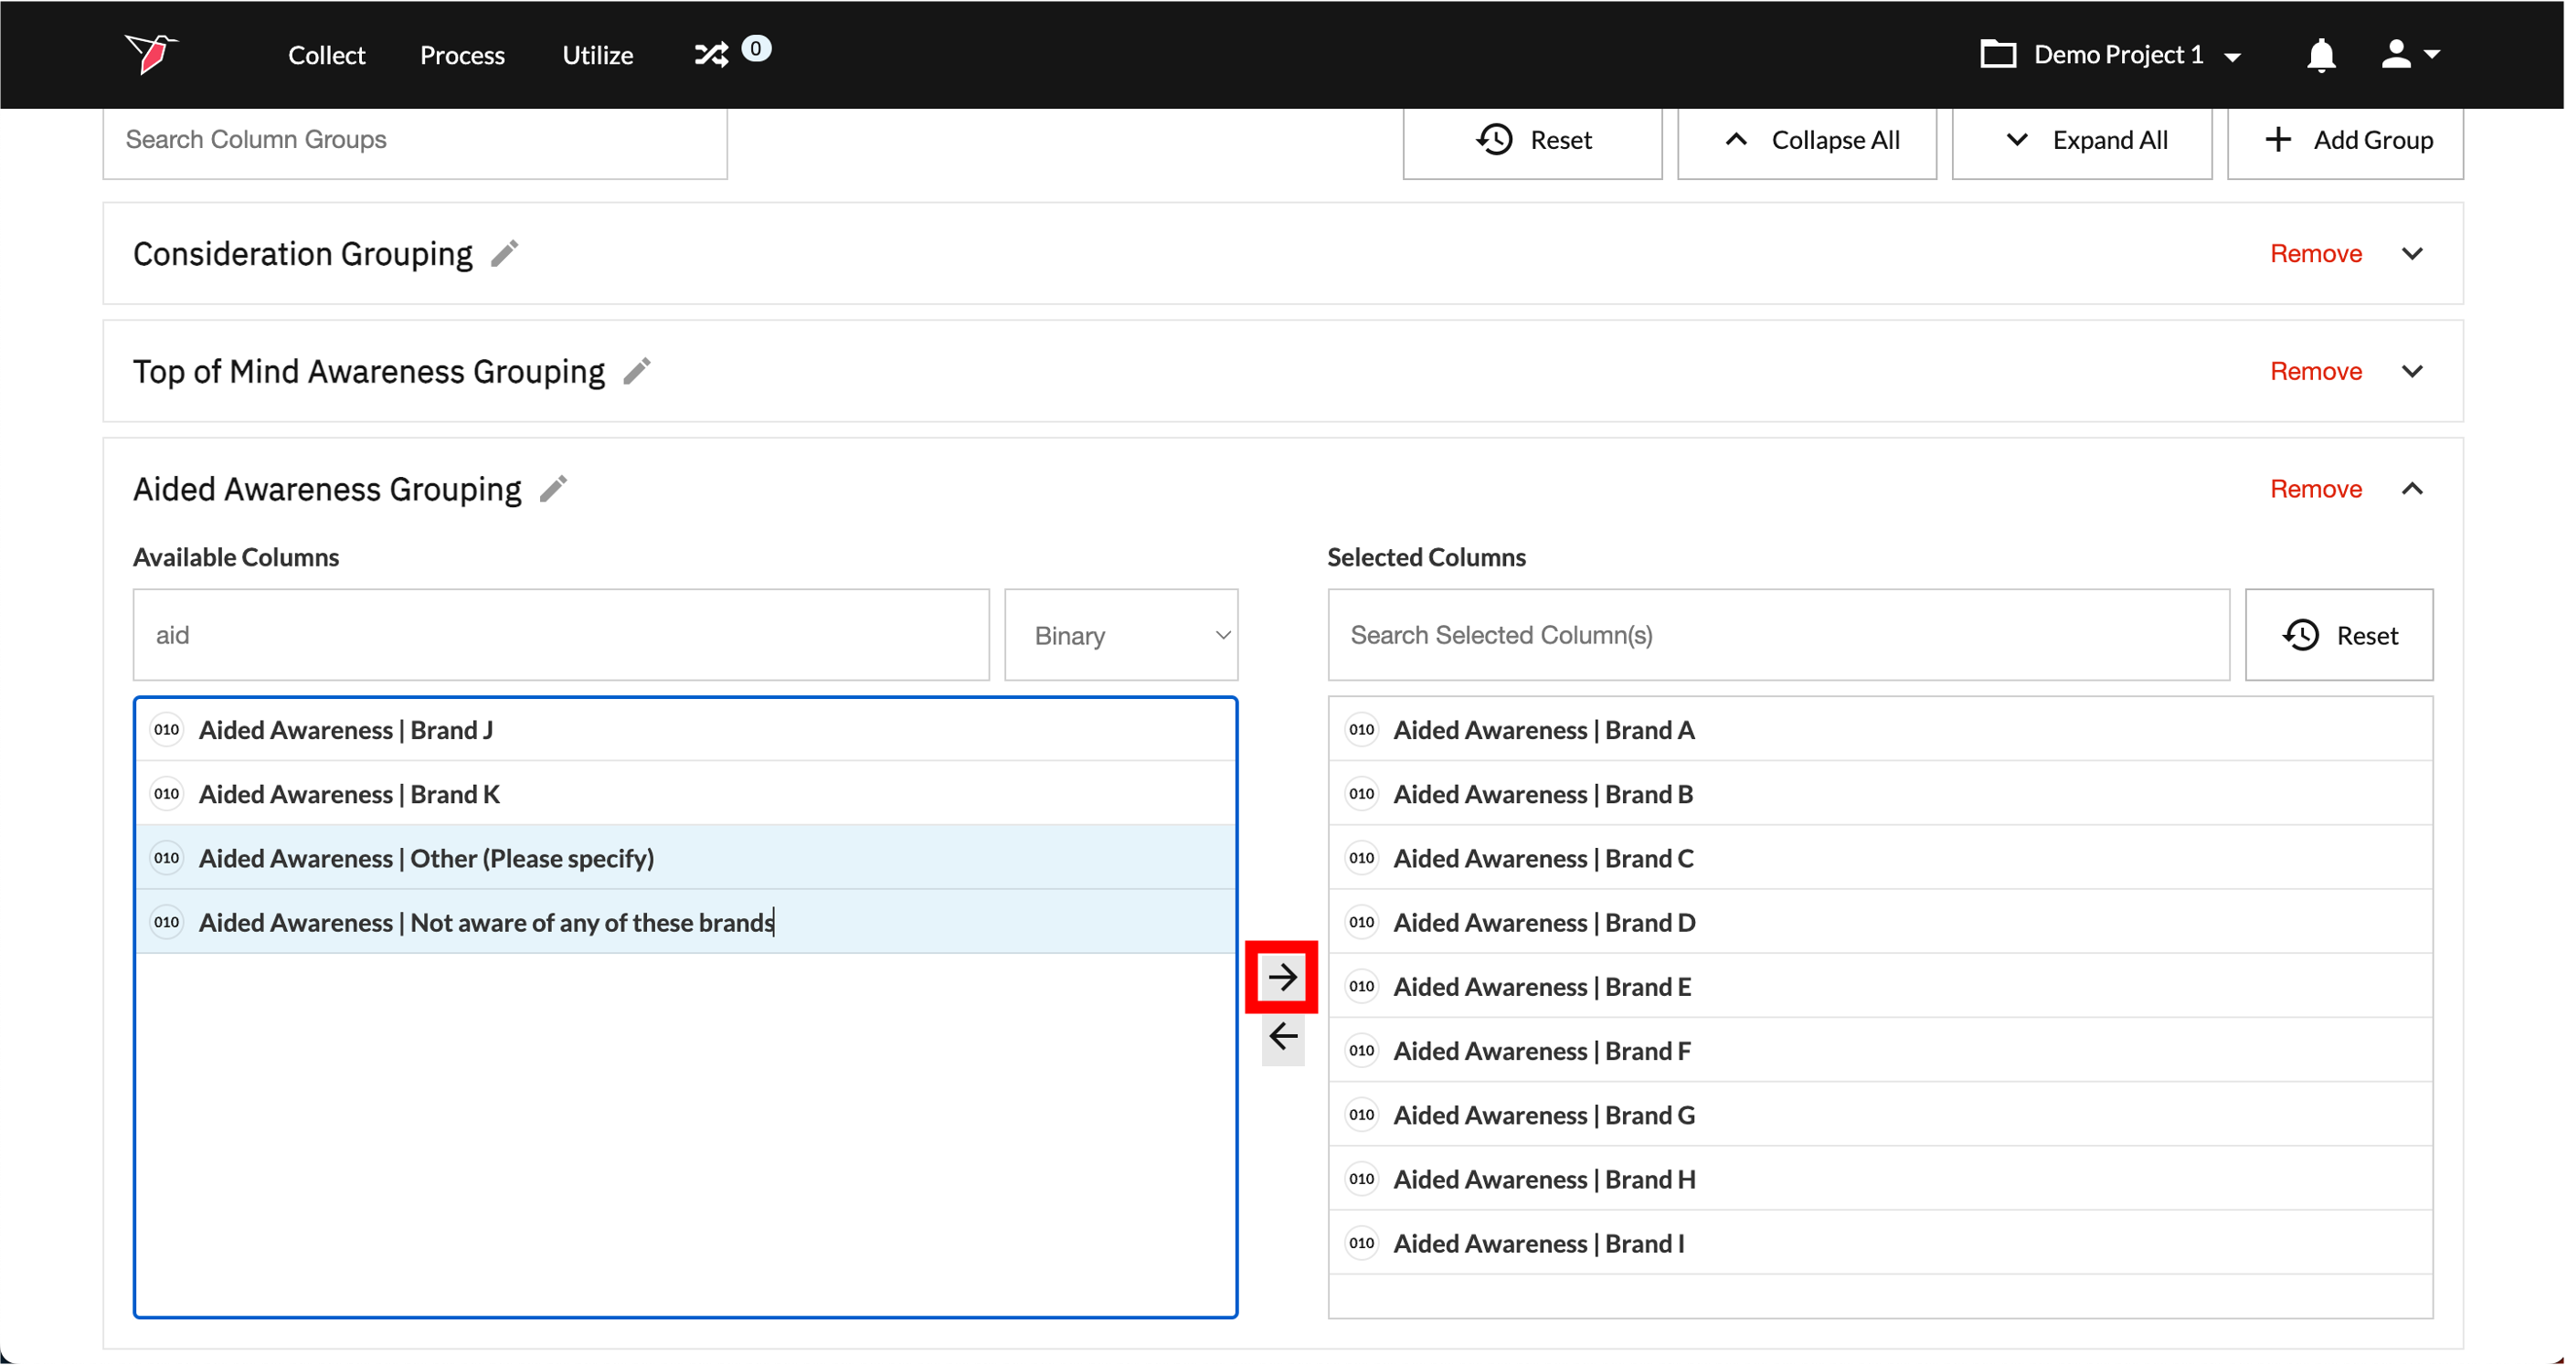Image resolution: width=2567 pixels, height=1365 pixels.
Task: Collapse the Aided Awareness Grouping section
Action: coord(2412,488)
